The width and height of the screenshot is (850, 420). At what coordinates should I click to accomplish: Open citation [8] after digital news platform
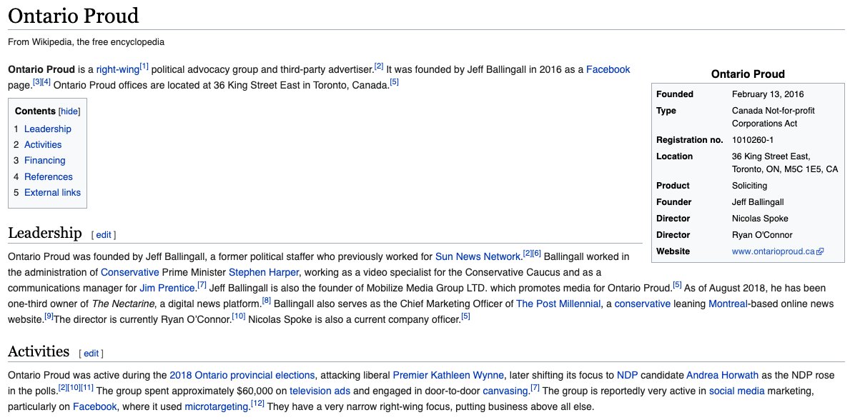coord(267,301)
